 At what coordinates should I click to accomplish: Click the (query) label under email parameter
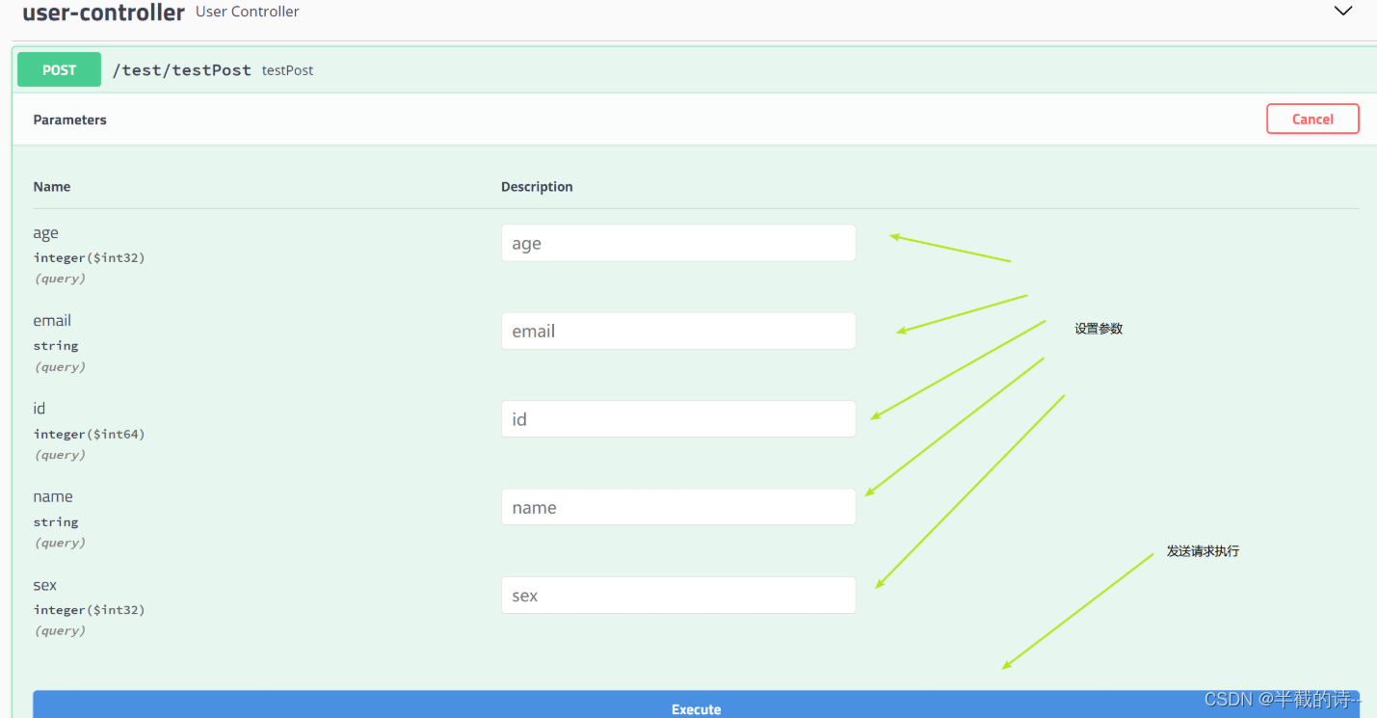(x=59, y=366)
